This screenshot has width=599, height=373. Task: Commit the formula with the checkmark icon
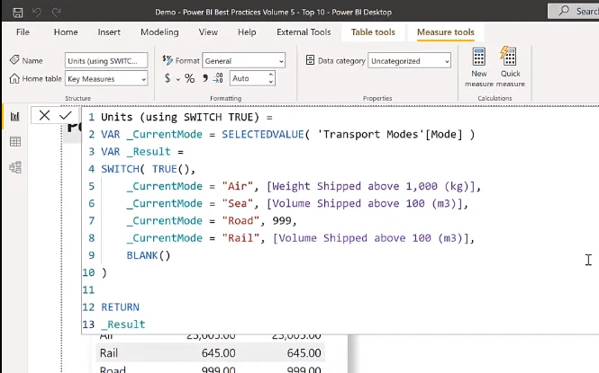click(x=66, y=115)
